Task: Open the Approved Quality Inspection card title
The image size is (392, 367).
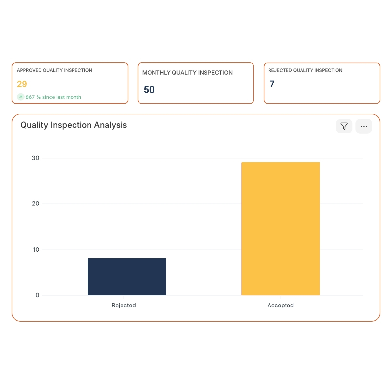Action: pos(55,70)
